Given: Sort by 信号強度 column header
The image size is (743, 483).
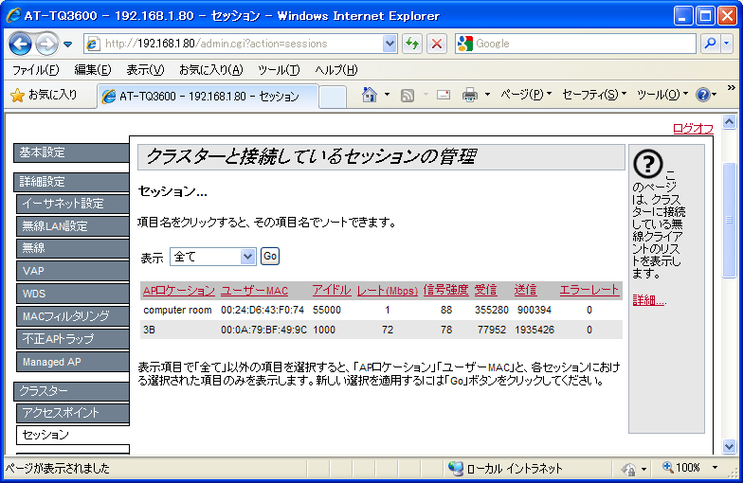Looking at the screenshot, I should tap(445, 290).
